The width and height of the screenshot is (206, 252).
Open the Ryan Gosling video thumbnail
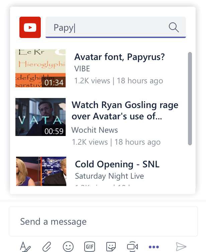[x=40, y=117]
